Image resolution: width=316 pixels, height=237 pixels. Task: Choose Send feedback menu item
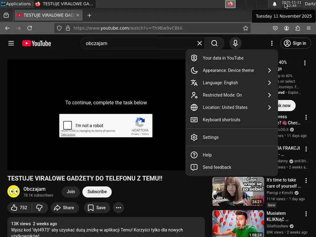[x=231, y=167]
